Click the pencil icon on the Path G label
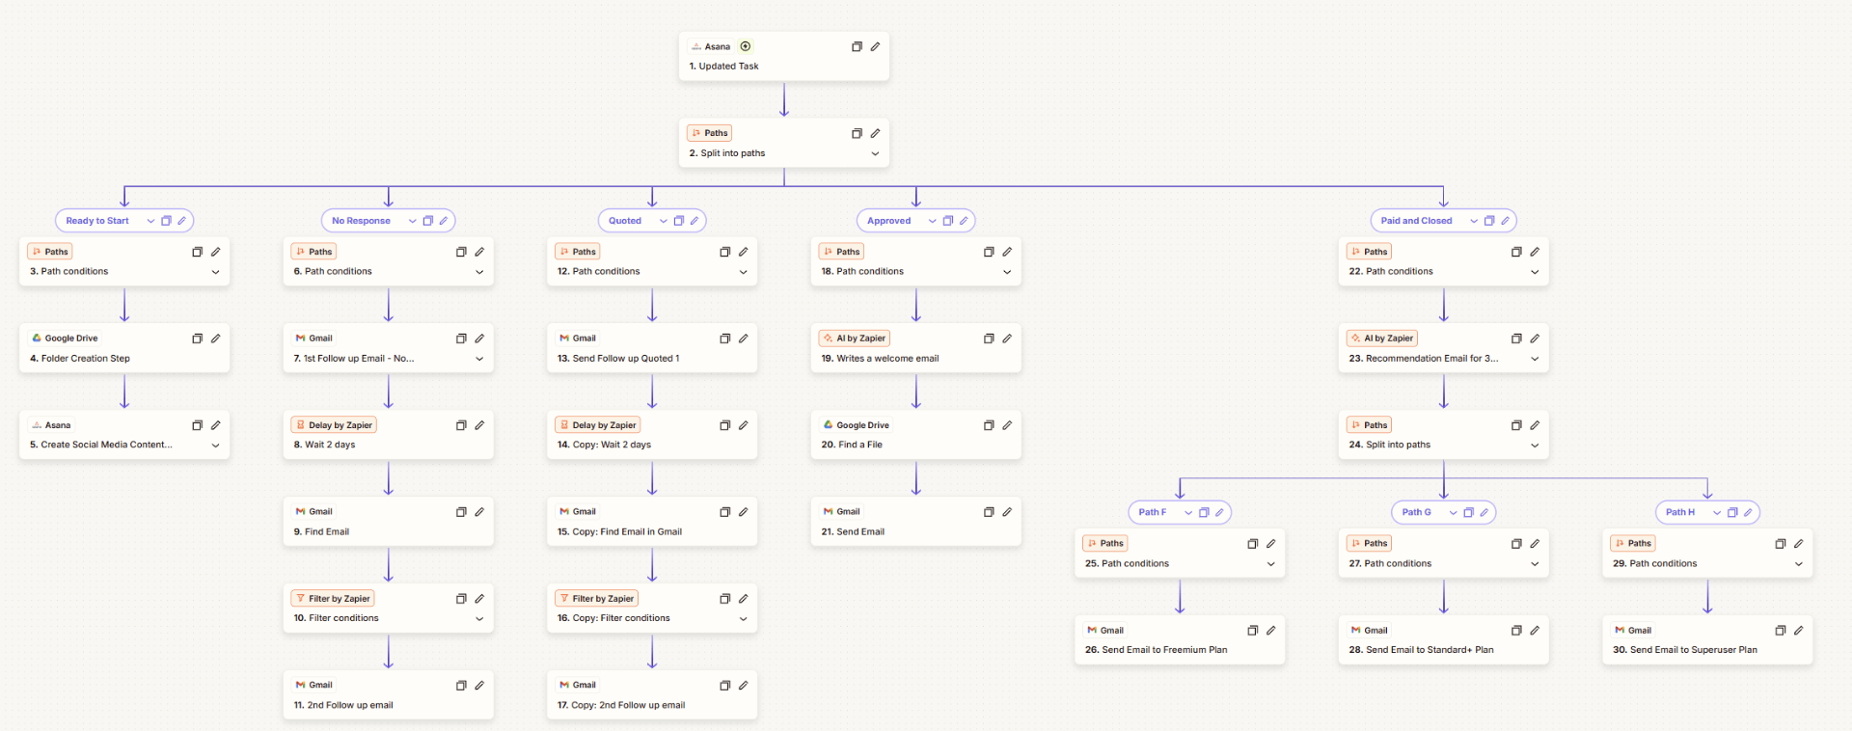 pyautogui.click(x=1484, y=512)
